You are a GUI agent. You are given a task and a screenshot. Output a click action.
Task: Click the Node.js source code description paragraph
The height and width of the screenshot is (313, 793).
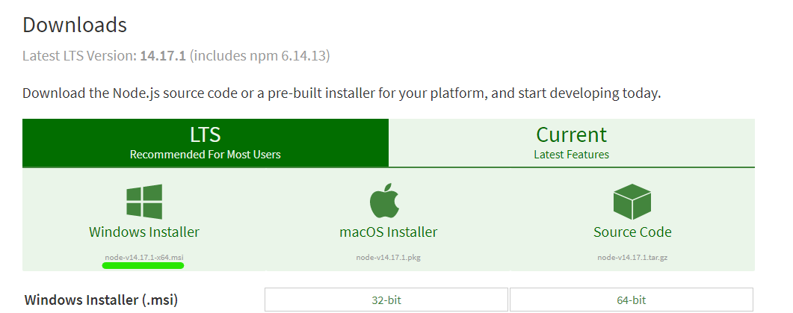point(342,94)
